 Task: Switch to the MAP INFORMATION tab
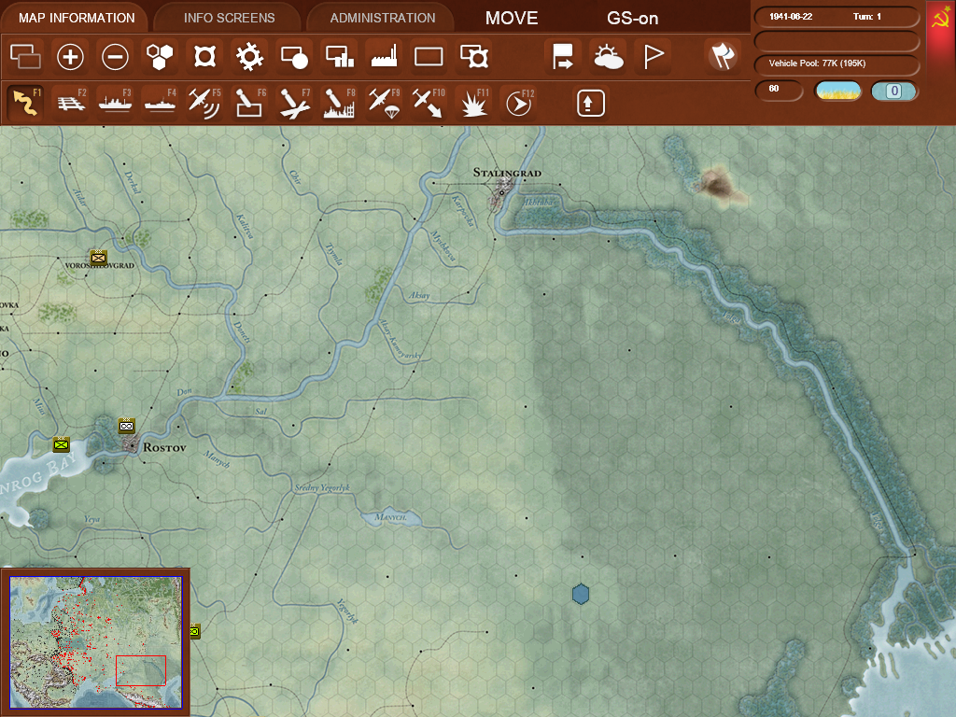pos(77,18)
